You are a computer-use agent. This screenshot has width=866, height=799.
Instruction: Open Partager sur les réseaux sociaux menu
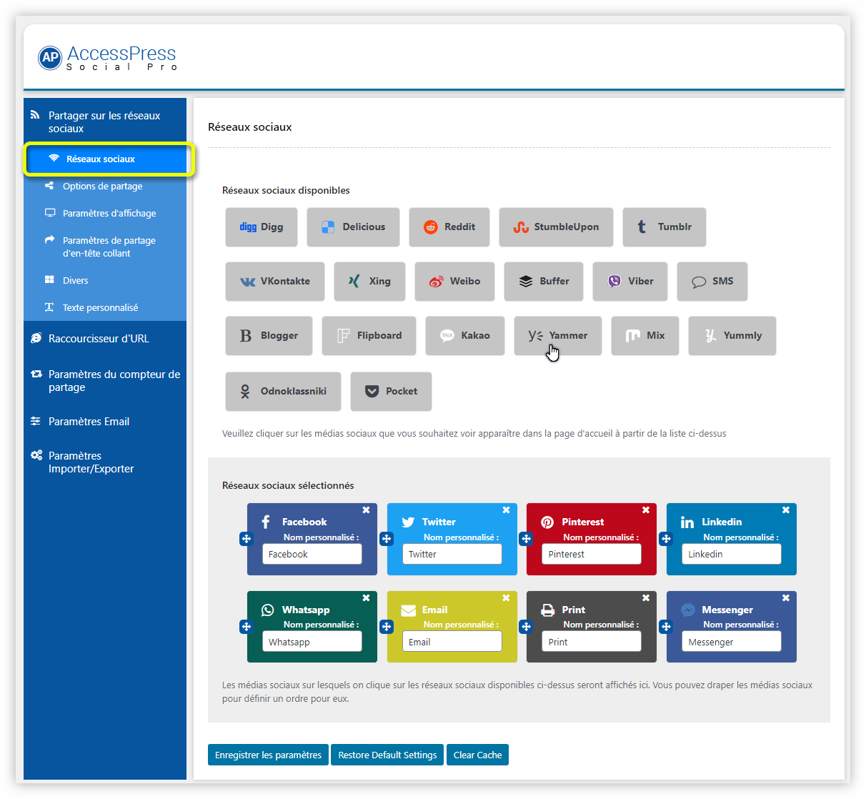pos(105,122)
